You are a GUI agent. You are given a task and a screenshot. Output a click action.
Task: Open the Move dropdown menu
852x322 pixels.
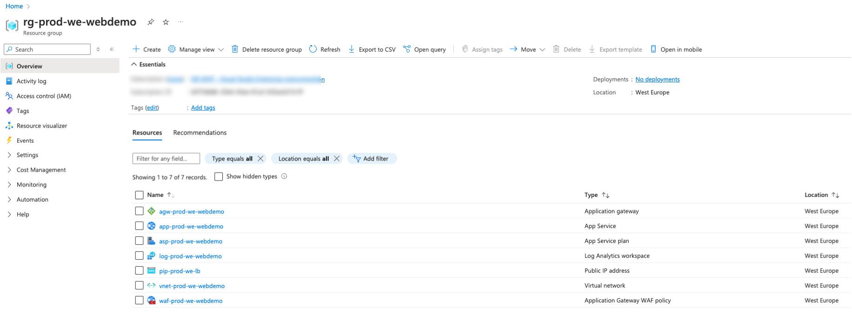[527, 49]
